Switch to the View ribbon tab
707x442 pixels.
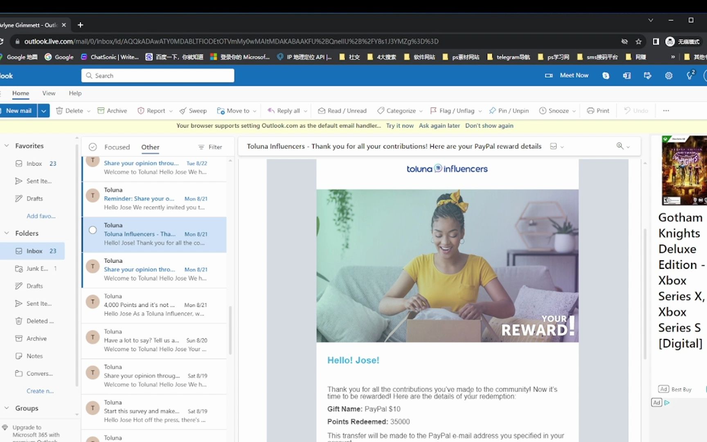(49, 93)
